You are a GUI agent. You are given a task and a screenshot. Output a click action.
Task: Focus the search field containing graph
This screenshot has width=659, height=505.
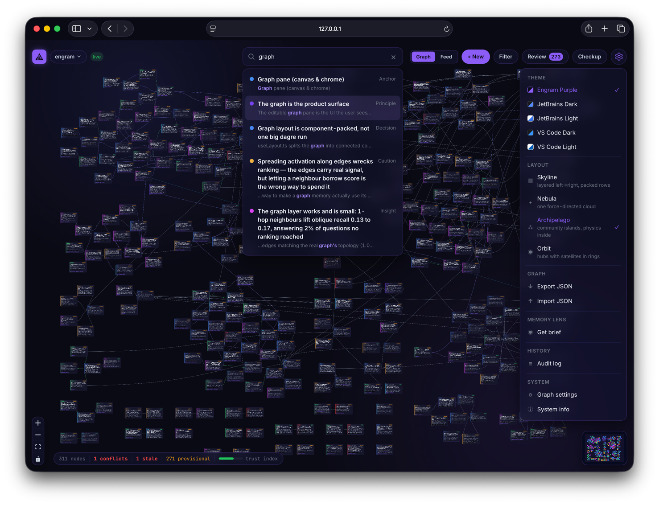(323, 57)
